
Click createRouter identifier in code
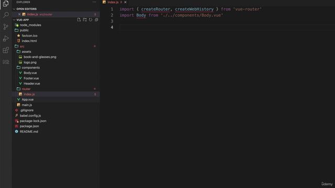(x=155, y=9)
